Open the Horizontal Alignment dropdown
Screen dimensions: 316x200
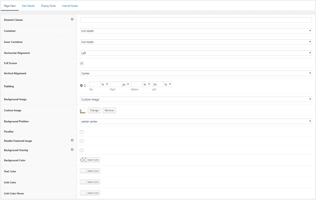tap(196, 53)
